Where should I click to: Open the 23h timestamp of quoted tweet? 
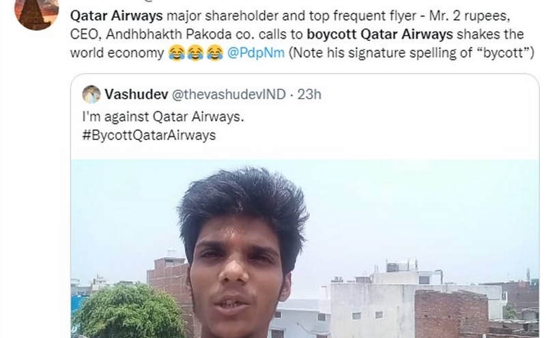(309, 94)
